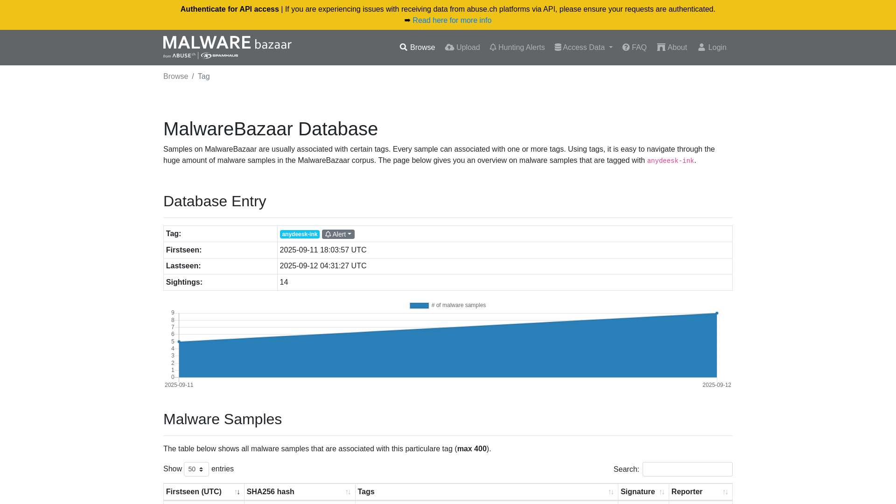Click the chart data point at 2025-09-12

point(717,313)
